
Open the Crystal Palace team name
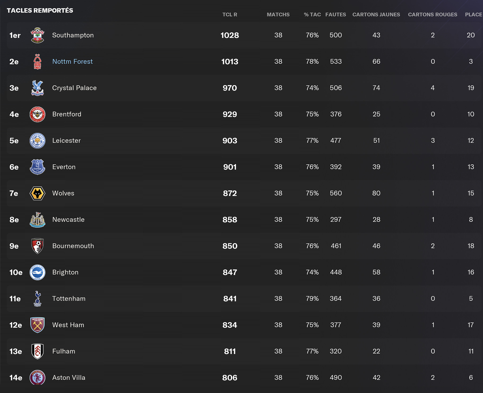point(74,88)
